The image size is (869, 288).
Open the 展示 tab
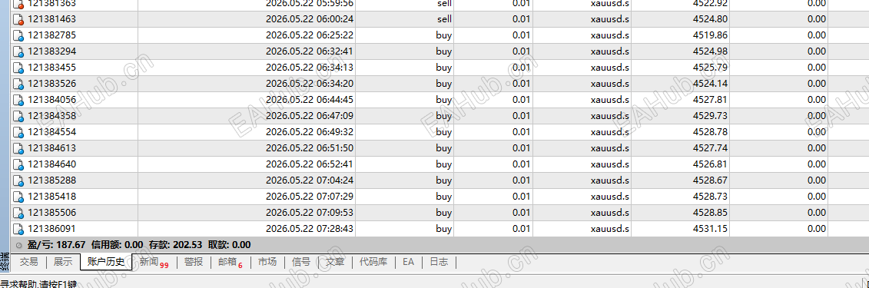click(x=63, y=262)
